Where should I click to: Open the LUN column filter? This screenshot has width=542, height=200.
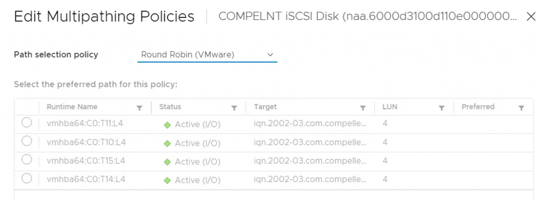point(441,108)
